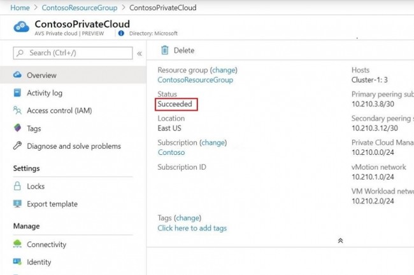Screen dimensions: 414x275
Task: Click the Activity log book icon
Action: click(17, 93)
